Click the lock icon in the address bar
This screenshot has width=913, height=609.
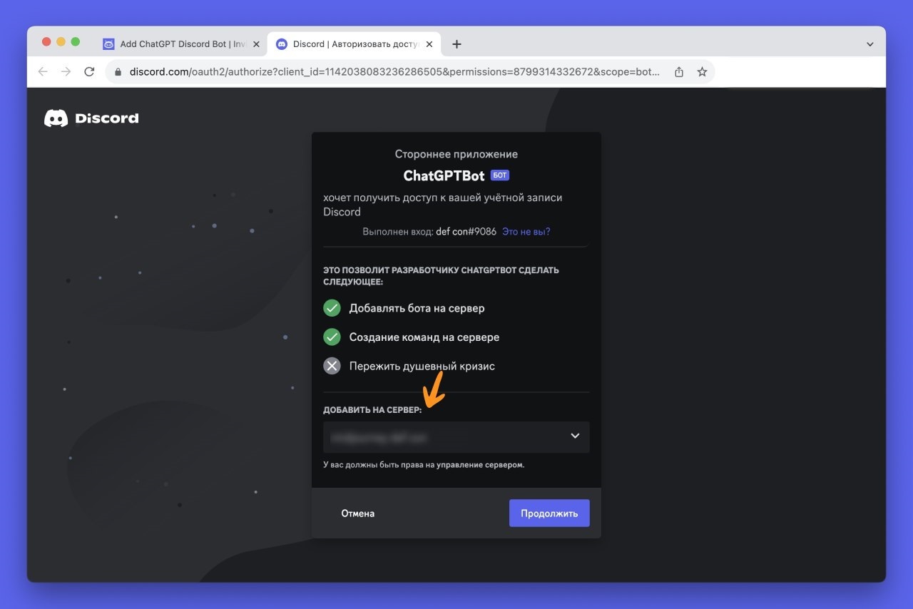[118, 72]
